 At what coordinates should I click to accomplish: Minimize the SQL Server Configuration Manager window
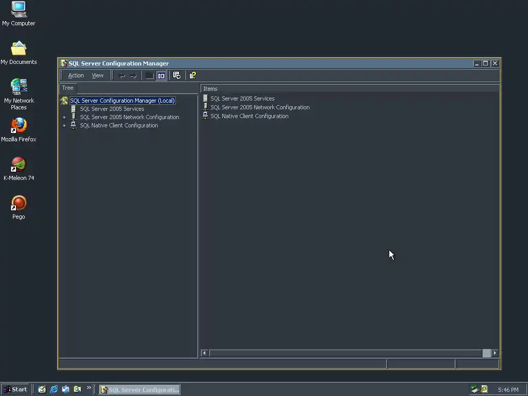[x=476, y=63]
